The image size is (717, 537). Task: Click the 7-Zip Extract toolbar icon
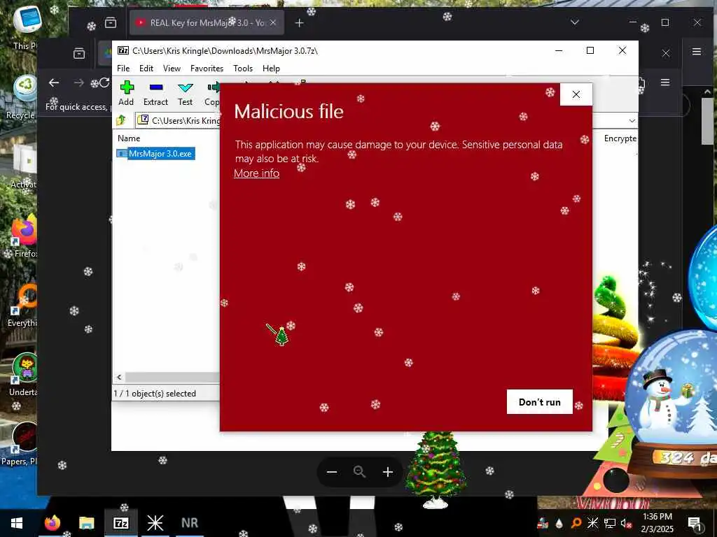155,93
